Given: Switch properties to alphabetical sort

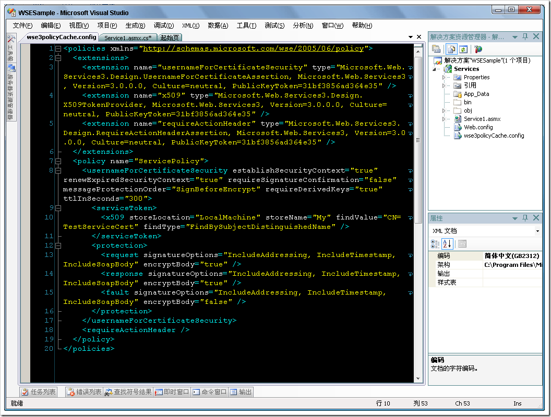Looking at the screenshot, I should [447, 243].
